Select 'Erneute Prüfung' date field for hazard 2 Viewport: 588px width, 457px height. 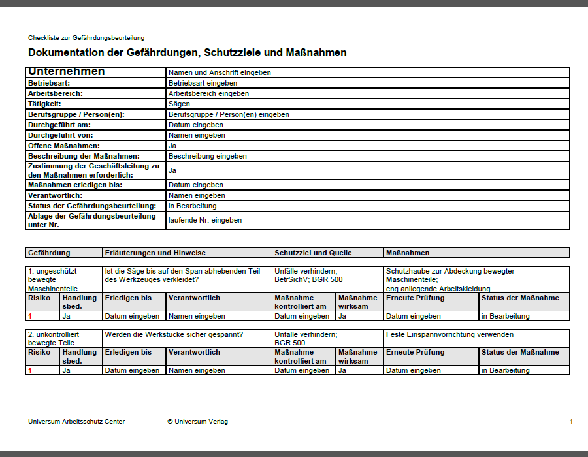[x=431, y=370]
